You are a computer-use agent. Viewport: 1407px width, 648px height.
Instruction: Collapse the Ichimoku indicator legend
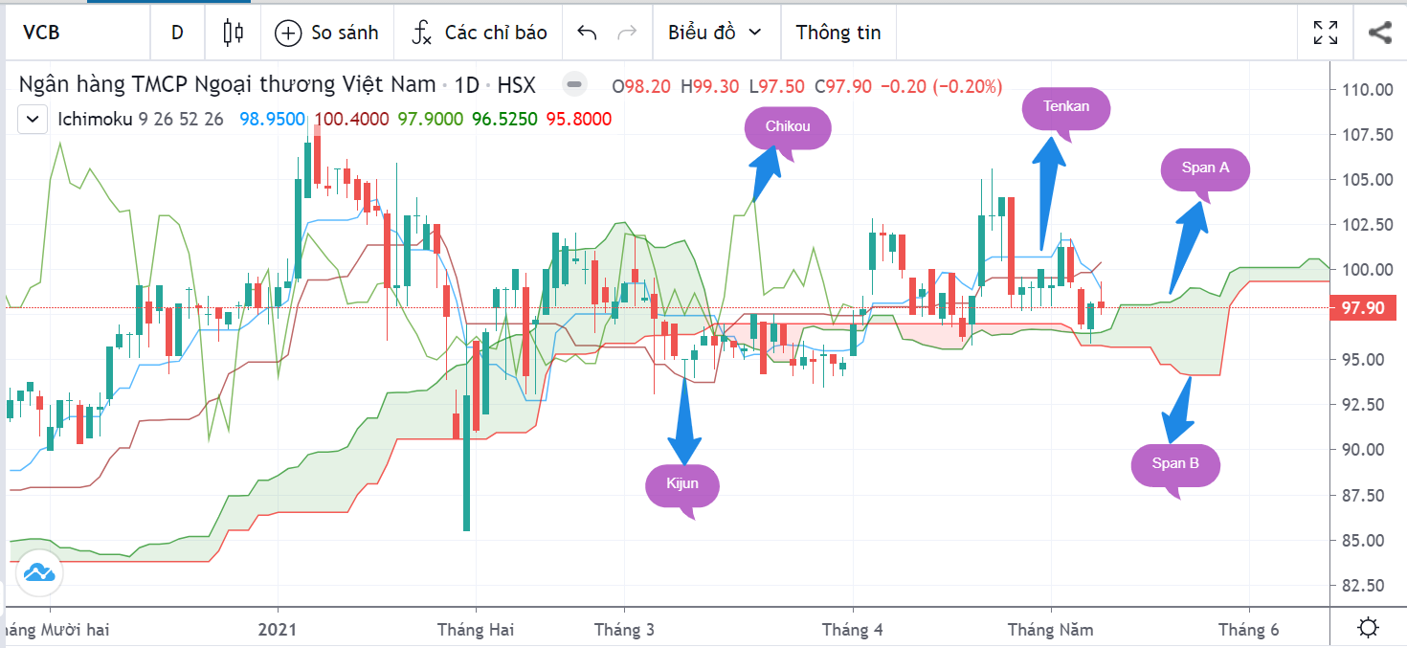pyautogui.click(x=33, y=120)
